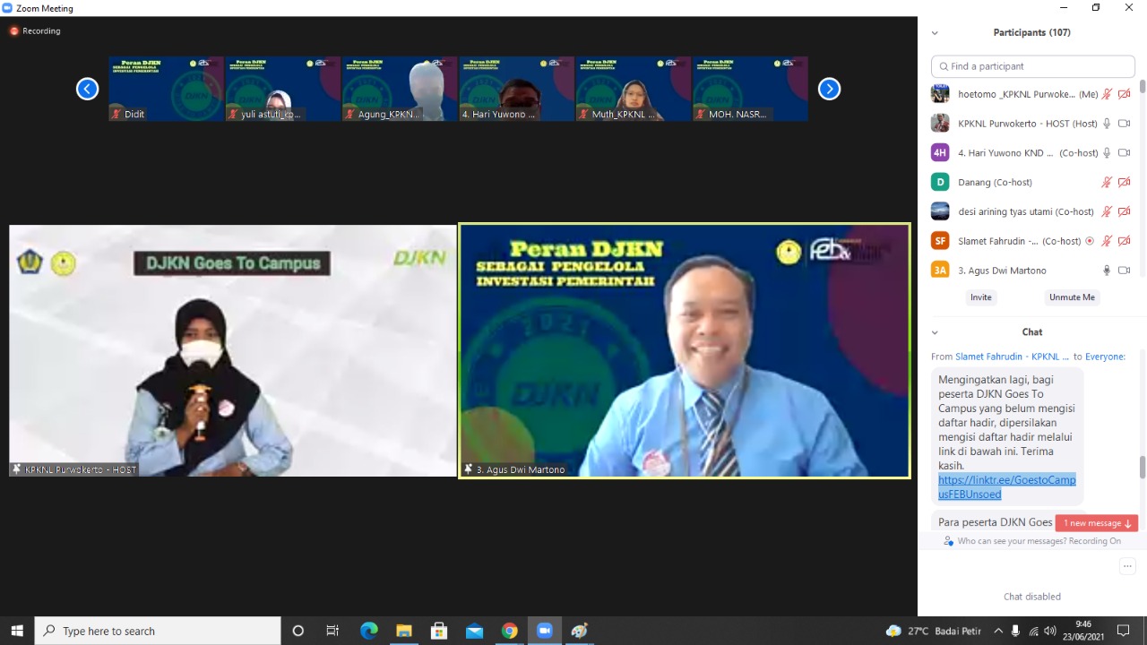Open Google Chrome from the taskbar
Viewport: 1147px width, 645px height.
click(509, 631)
